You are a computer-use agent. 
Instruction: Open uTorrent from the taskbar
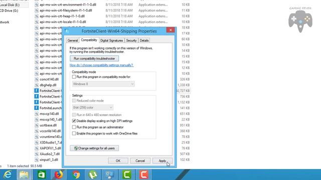pos(93,174)
